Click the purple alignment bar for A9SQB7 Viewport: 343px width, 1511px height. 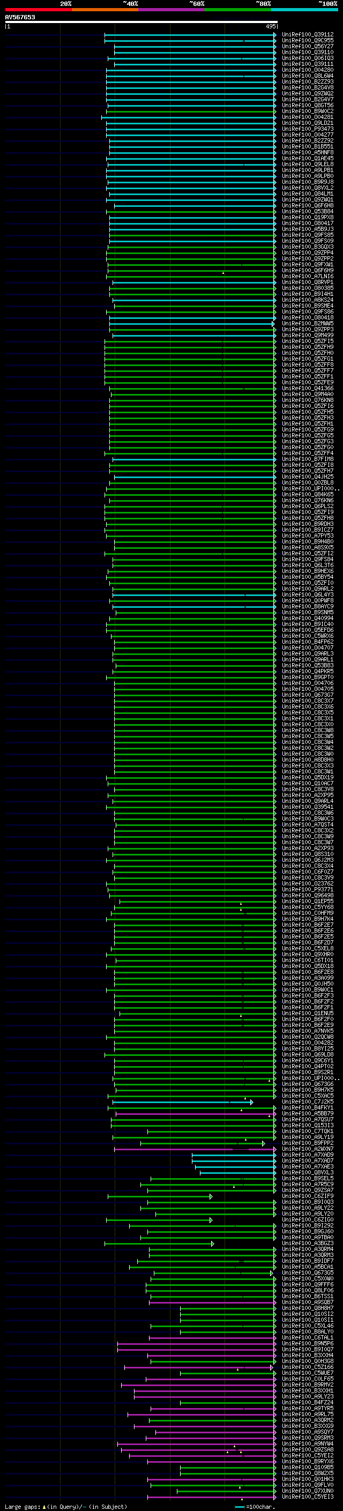[212, 1303]
